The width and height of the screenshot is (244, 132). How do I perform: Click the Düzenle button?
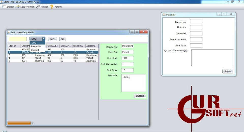click(140, 96)
